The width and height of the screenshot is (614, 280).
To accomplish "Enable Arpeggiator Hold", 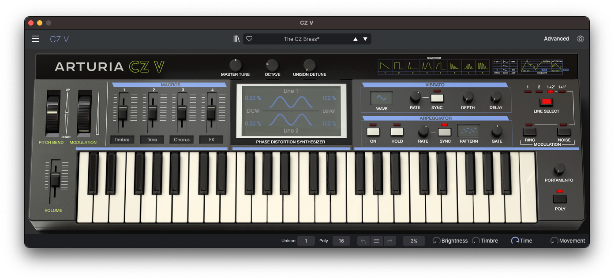I will tap(397, 131).
